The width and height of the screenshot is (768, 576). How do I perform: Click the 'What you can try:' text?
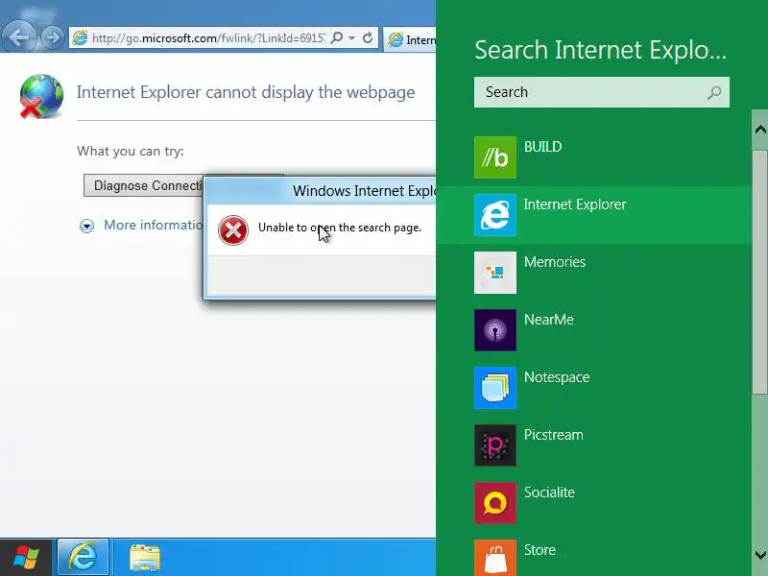(x=131, y=151)
